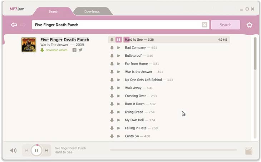Pause playback in bottom player
Image resolution: width=261 pixels, height=162 pixels.
(36, 151)
